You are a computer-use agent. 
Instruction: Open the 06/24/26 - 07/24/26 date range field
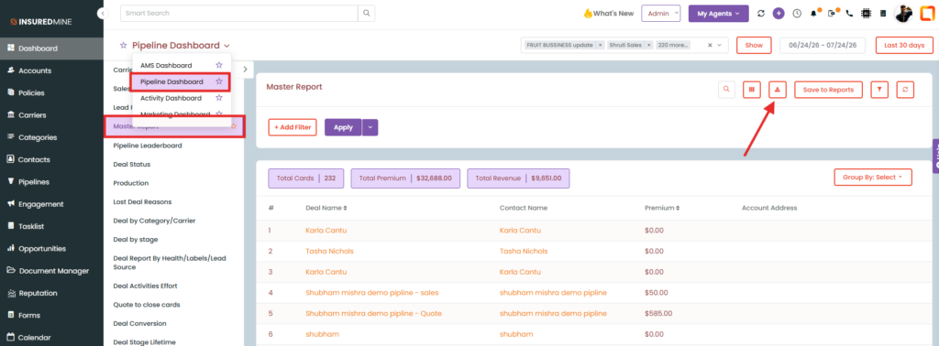coord(823,46)
